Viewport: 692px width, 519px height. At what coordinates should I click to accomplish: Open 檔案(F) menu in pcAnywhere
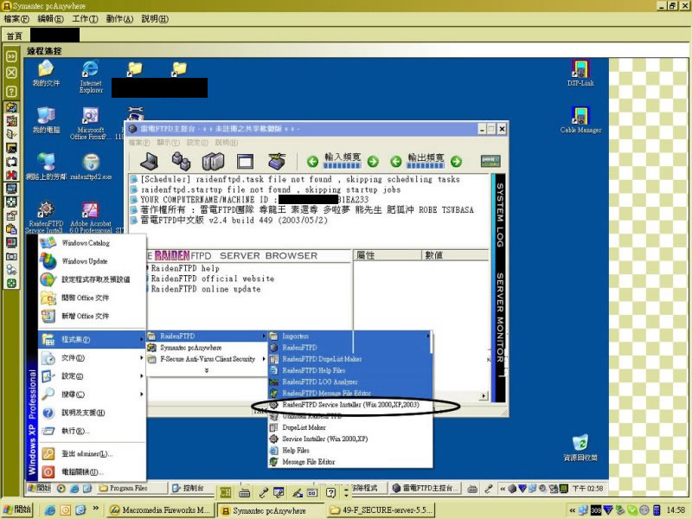click(16, 19)
